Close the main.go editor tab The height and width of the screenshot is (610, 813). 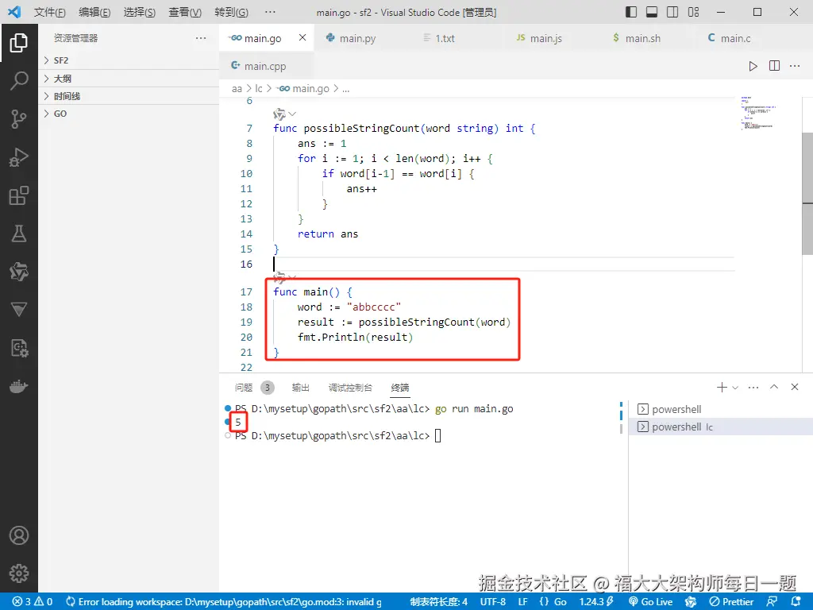(302, 37)
